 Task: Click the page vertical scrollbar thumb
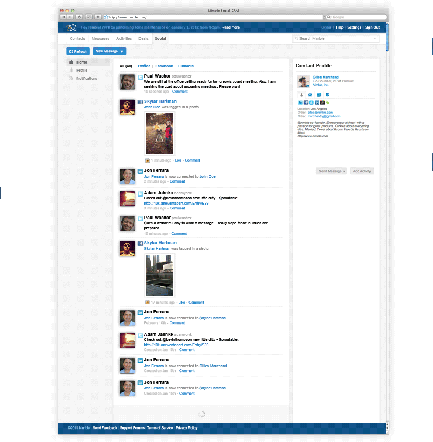coord(387,38)
